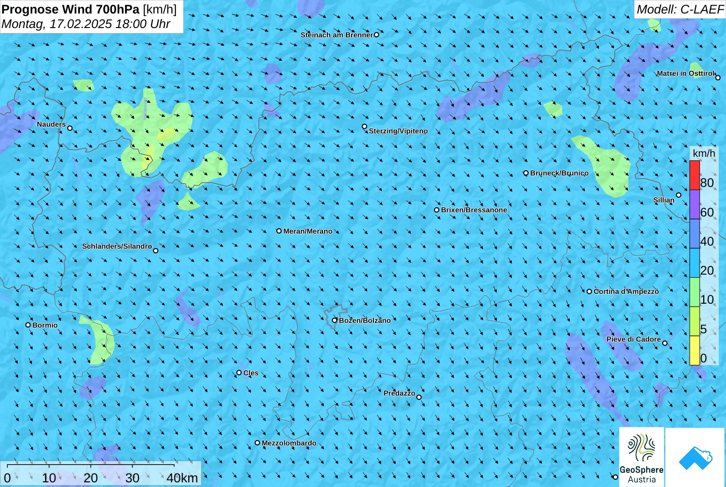726x487 pixels.
Task: Click the yellow 0 km/h legend color
Action: 694,350
